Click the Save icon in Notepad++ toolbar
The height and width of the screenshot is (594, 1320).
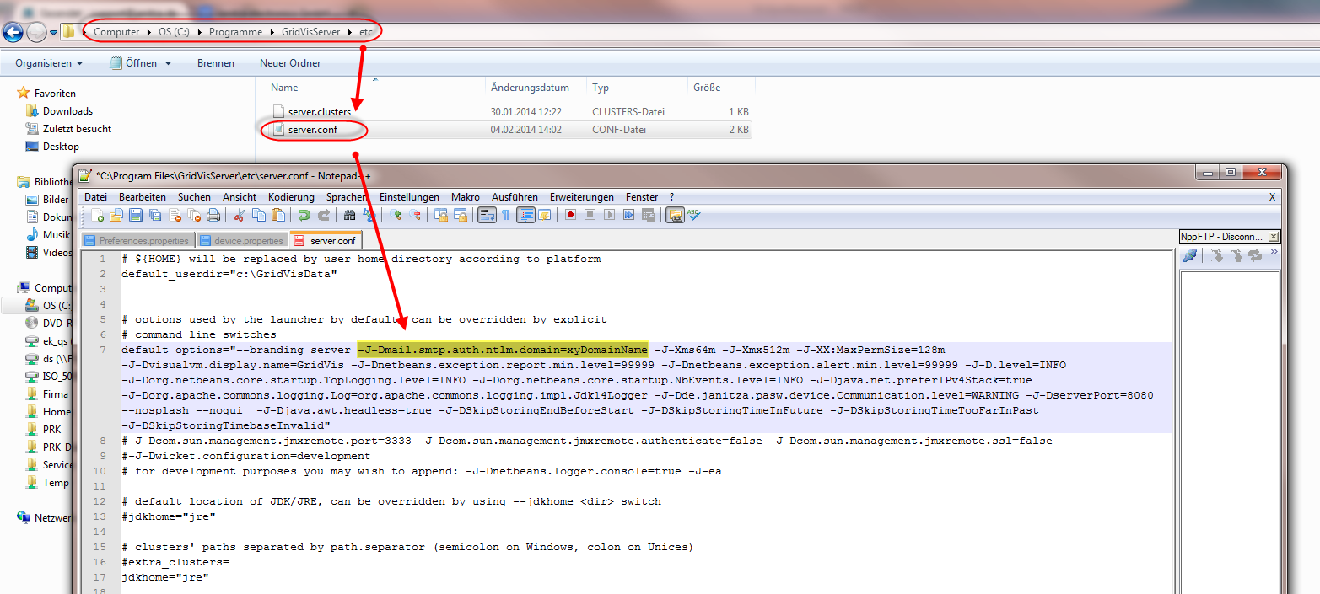136,216
